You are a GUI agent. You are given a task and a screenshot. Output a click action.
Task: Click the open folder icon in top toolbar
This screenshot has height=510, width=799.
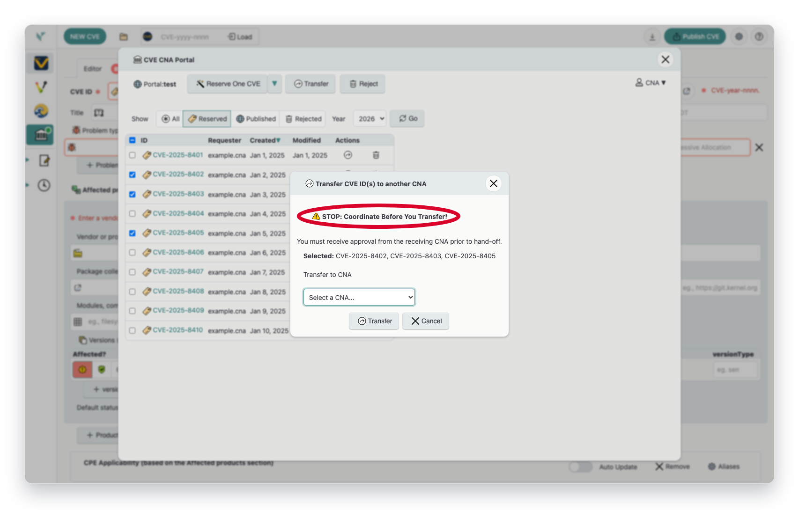(124, 36)
